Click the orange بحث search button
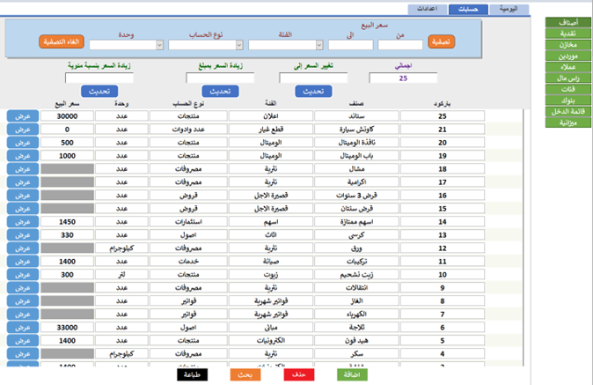The height and width of the screenshot is (385, 593). point(245,374)
